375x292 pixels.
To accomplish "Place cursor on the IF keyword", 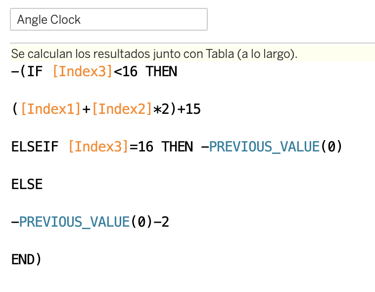I will (x=35, y=72).
